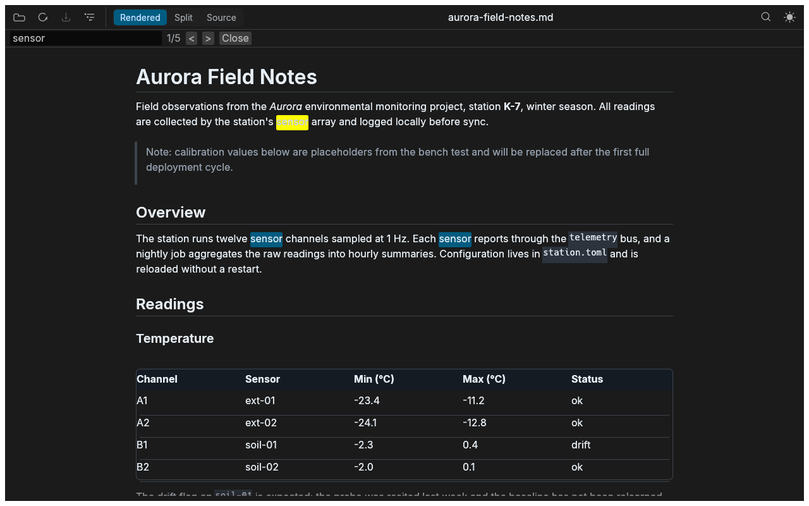The image size is (809, 506).
Task: Click the Readings heading
Action: pos(170,304)
